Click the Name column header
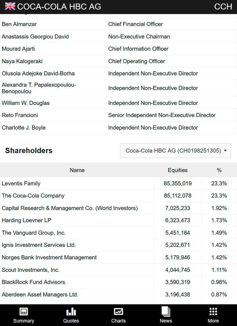Image resolution: width=237 pixels, height=326 pixels. [x=77, y=170]
